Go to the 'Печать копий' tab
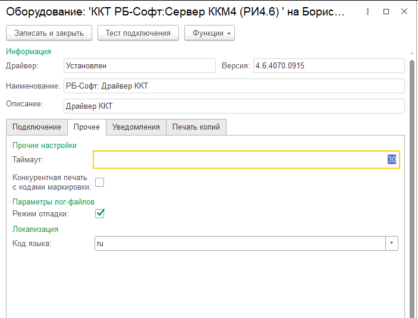418x318 pixels. point(196,127)
